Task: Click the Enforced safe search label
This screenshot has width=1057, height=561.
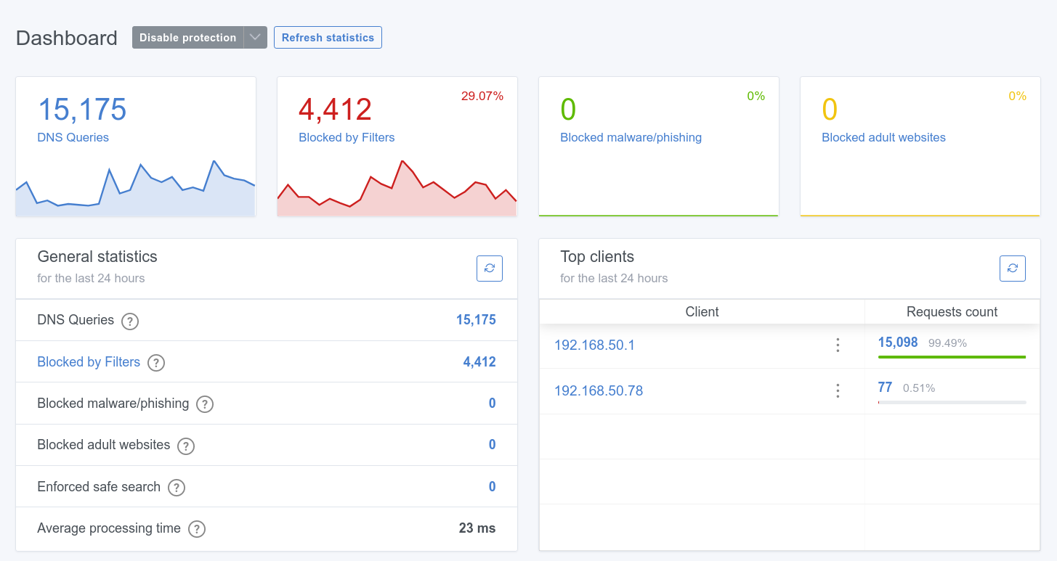Action: pos(99,487)
